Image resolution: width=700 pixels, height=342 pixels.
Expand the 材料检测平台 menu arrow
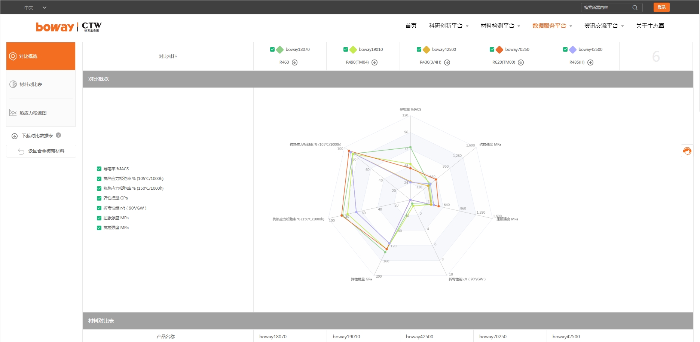coord(519,26)
